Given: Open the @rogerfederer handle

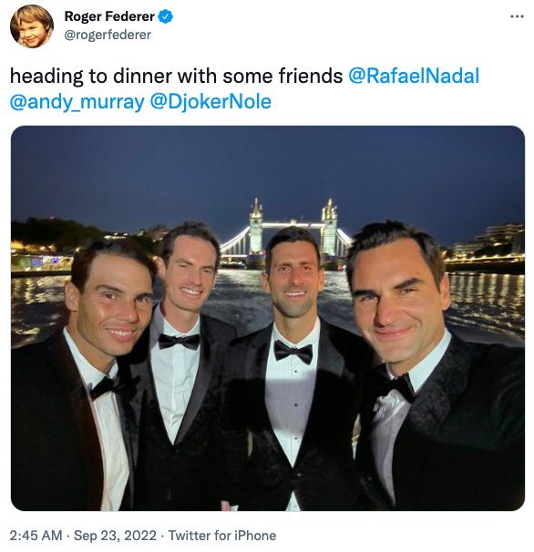Looking at the screenshot, I should pyautogui.click(x=108, y=35).
